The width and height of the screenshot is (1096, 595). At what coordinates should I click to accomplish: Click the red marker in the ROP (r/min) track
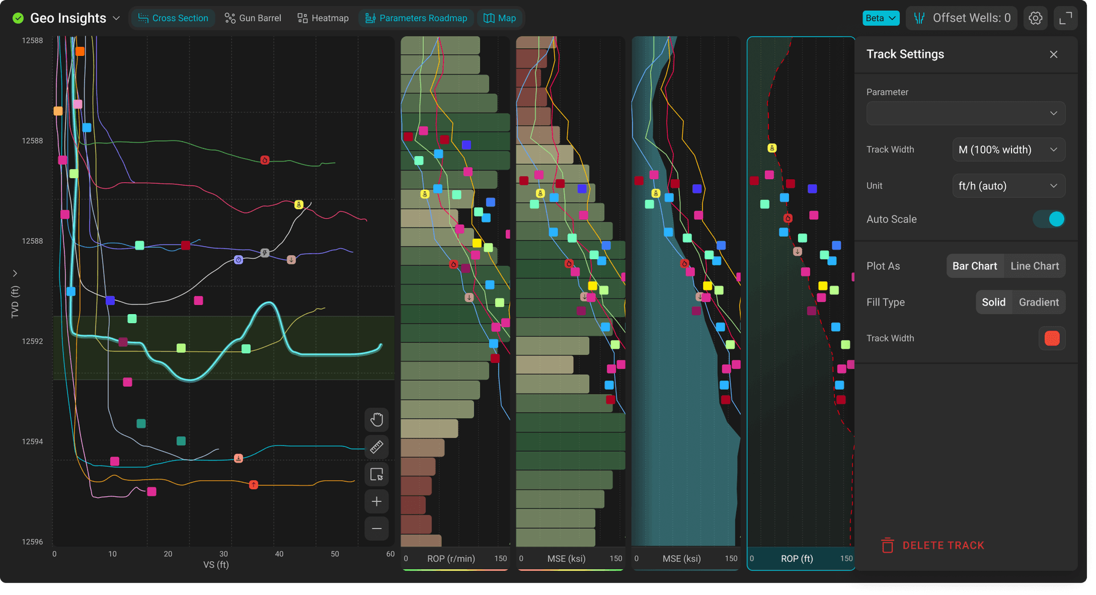453,264
